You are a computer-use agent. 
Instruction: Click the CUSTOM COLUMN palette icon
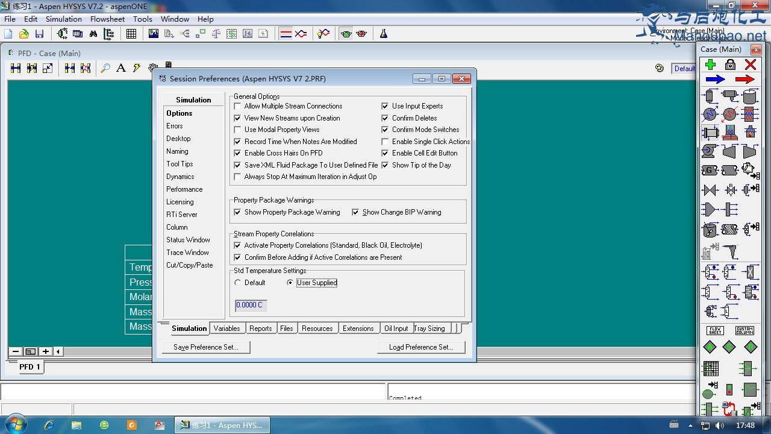[x=744, y=330]
